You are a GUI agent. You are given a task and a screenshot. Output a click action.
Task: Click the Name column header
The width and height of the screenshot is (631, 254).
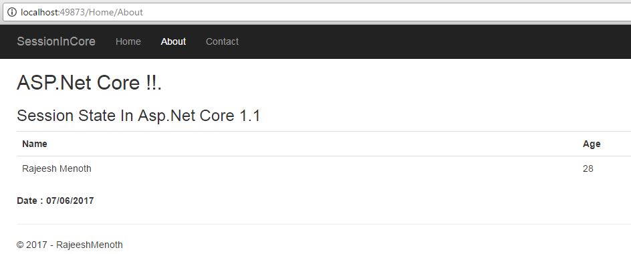pos(35,144)
